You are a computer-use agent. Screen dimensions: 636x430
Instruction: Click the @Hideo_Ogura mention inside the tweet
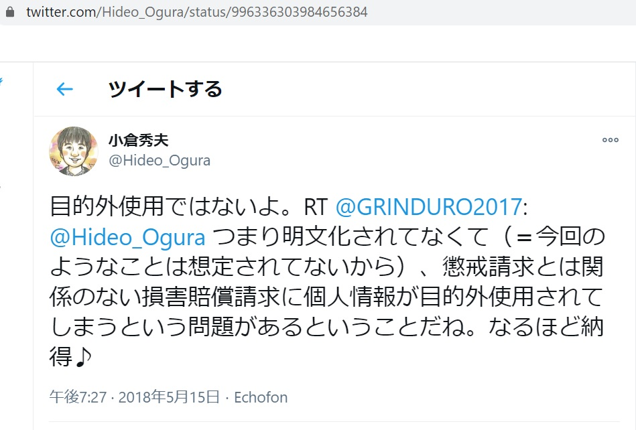(127, 237)
